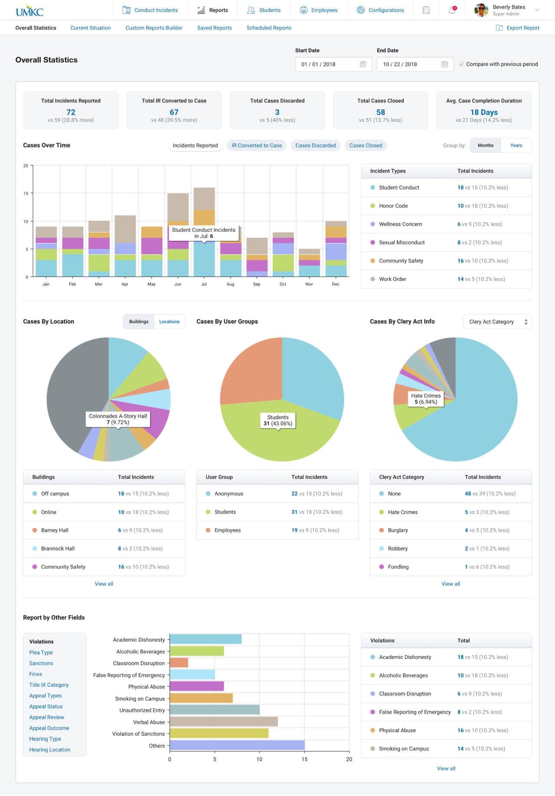This screenshot has height=796, width=555.
Task: Click the Configurations gear icon
Action: pyautogui.click(x=360, y=10)
